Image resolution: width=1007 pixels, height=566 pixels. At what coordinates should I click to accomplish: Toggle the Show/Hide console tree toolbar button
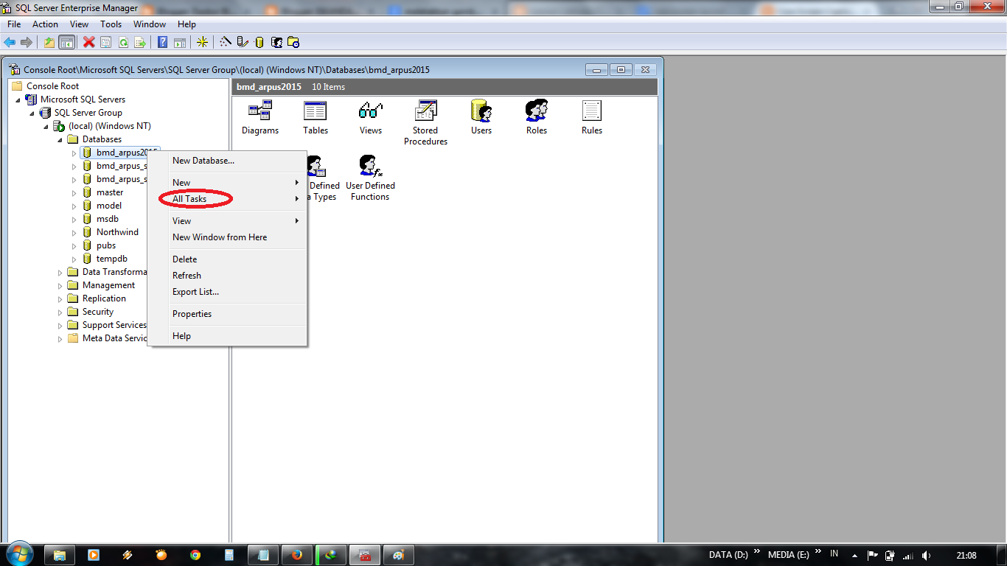pyautogui.click(x=67, y=42)
